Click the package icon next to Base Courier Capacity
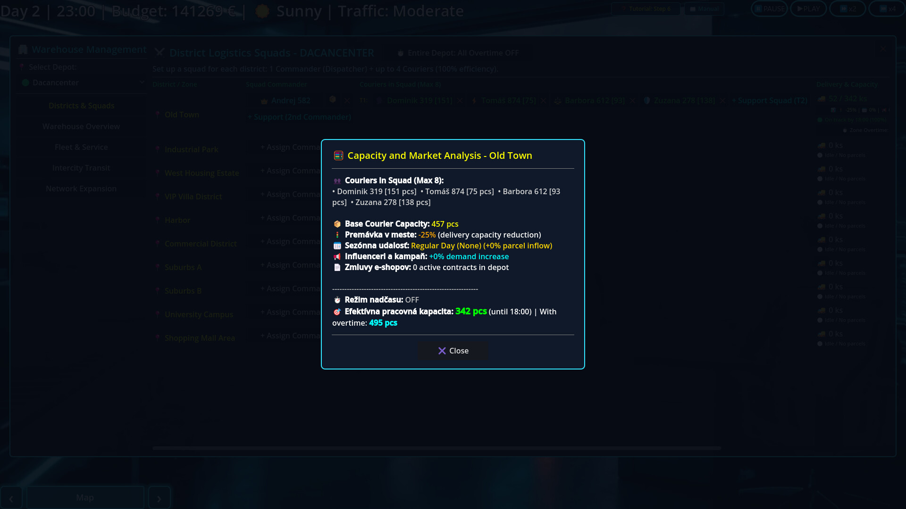 click(337, 224)
